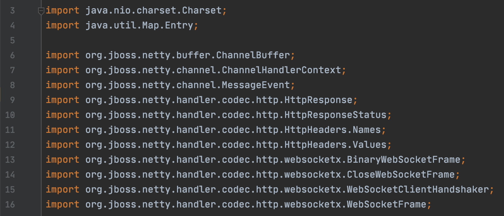Click HttpResponse on line 9

[x=318, y=100]
